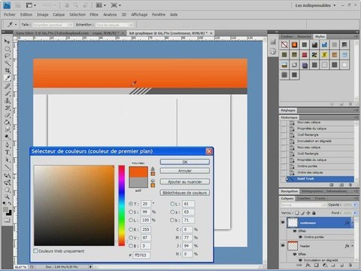Select the Line shape tool
Viewport: 361px width, 271px height.
[x=8, y=167]
